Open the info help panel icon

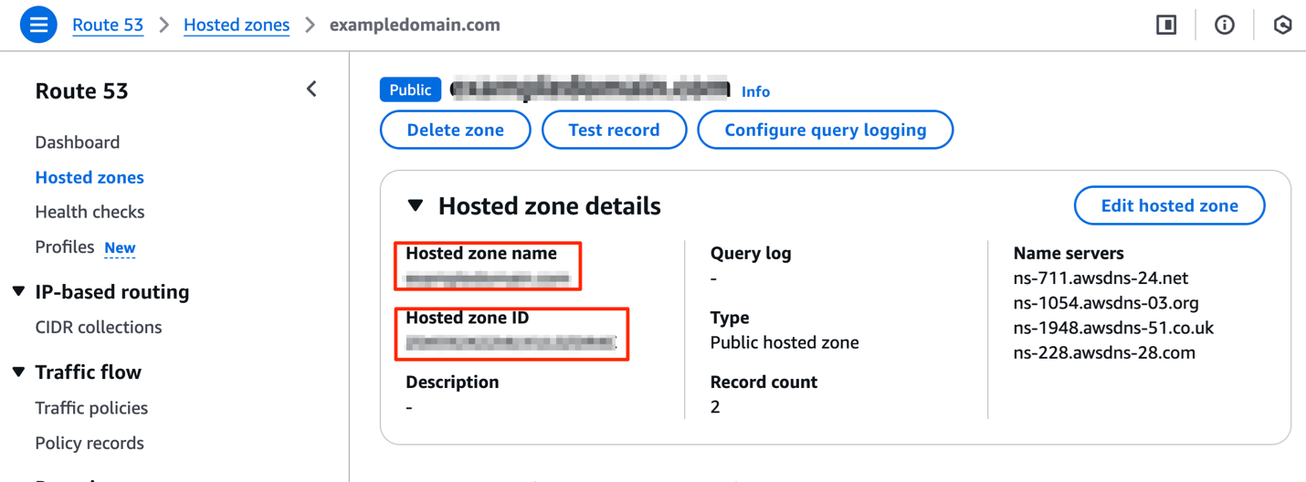coord(1225,25)
